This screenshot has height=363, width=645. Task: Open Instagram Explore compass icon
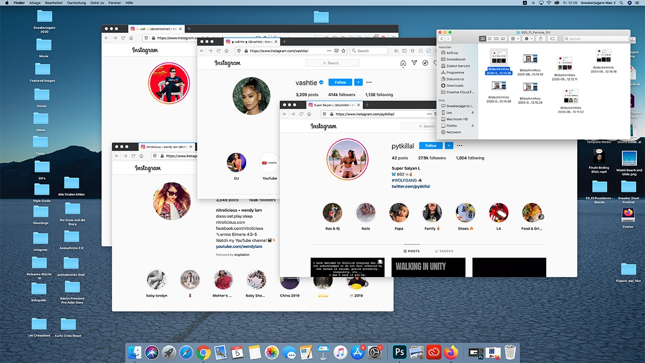(x=425, y=63)
